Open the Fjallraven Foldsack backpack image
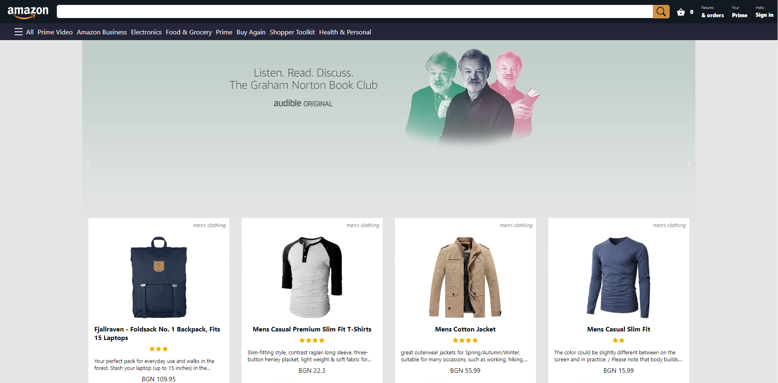 (159, 277)
